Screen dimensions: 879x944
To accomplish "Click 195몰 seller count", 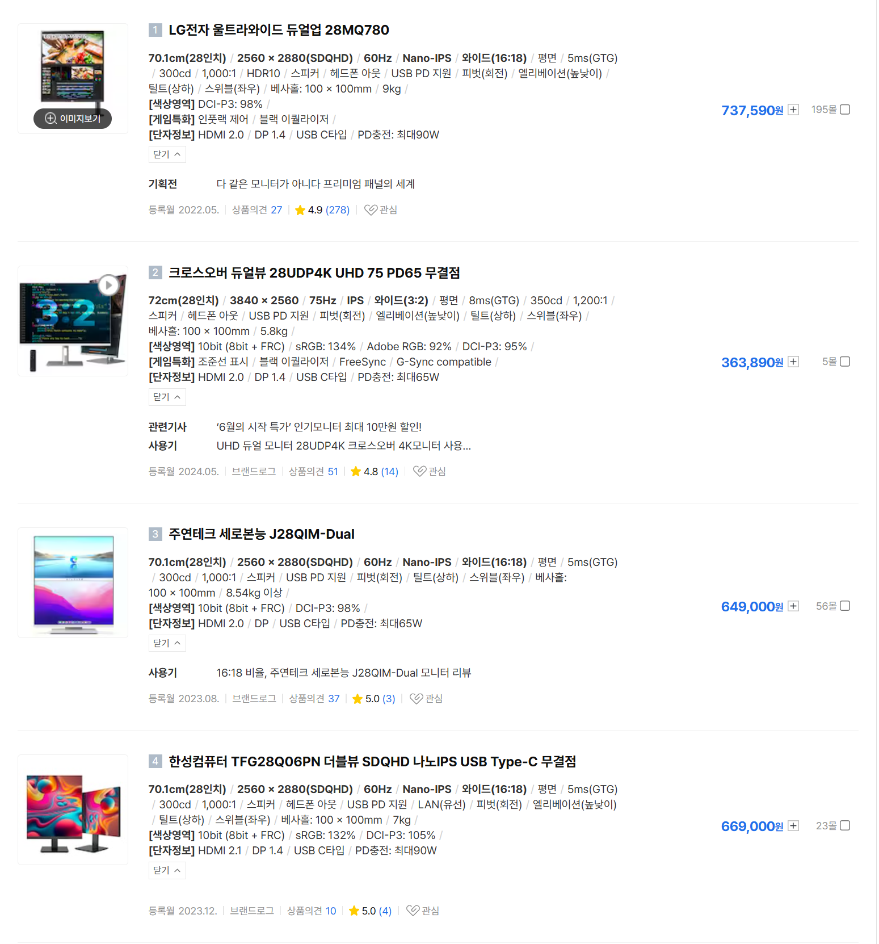I will pyautogui.click(x=824, y=110).
